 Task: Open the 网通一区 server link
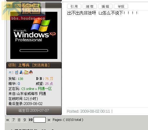[45, 89]
